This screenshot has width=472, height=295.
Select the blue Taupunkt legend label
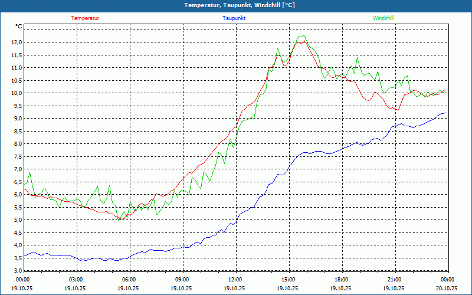click(x=234, y=18)
